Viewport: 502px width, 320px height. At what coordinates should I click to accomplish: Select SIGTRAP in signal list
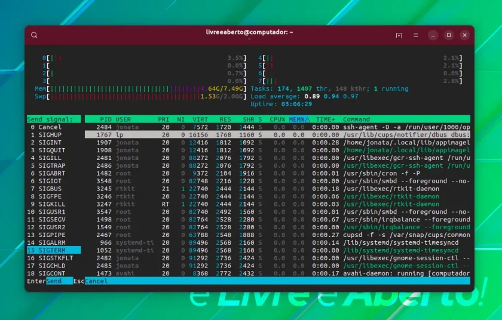tap(54, 165)
